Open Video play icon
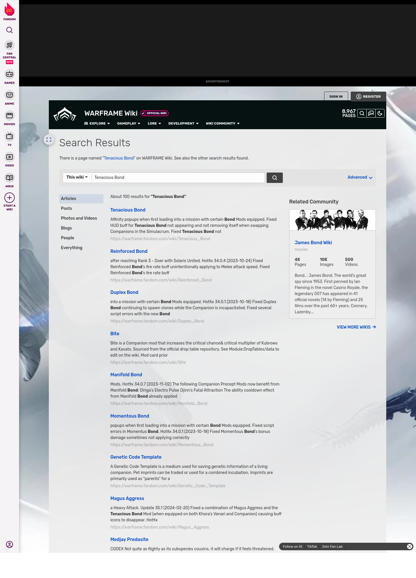Image resolution: width=416 pixels, height=578 pixels. (10, 157)
